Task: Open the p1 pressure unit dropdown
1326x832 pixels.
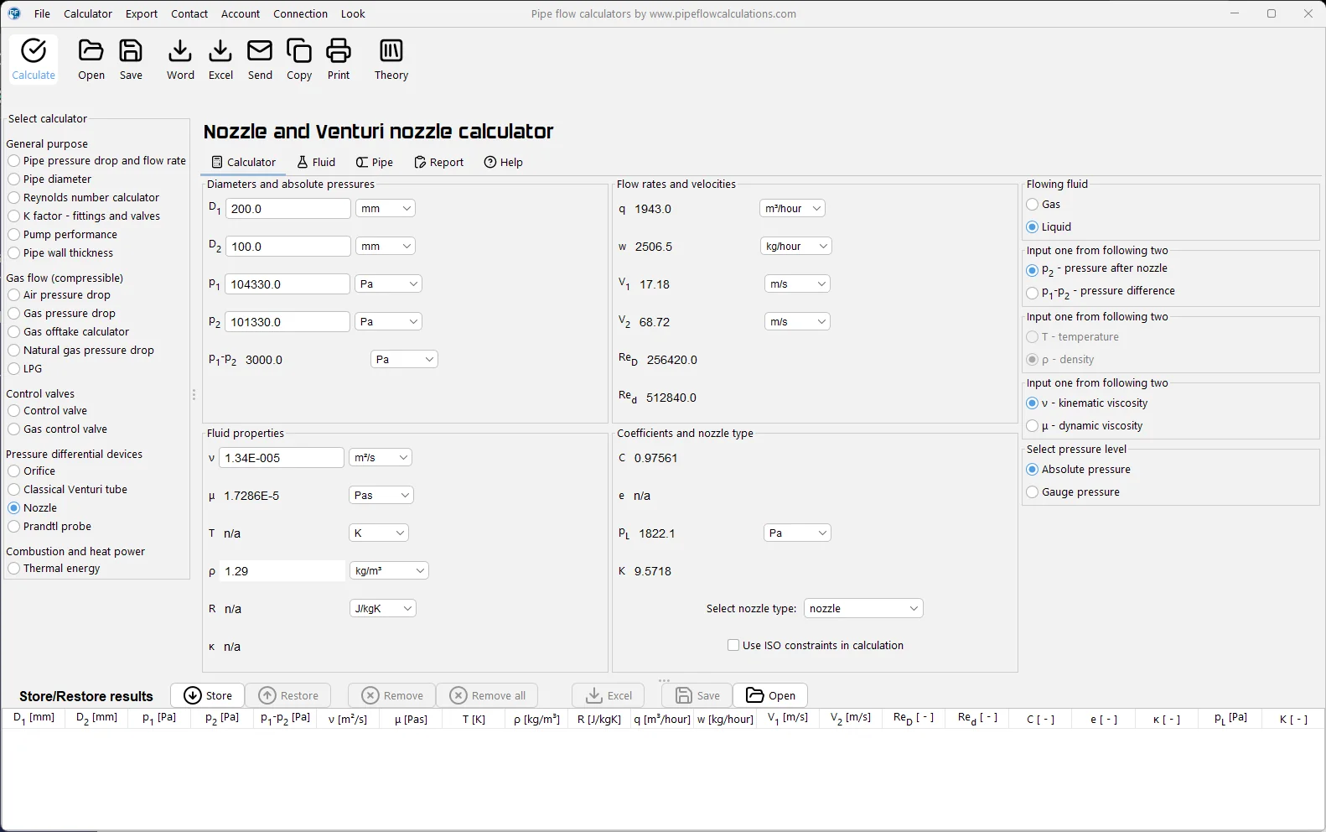Action: click(x=388, y=283)
